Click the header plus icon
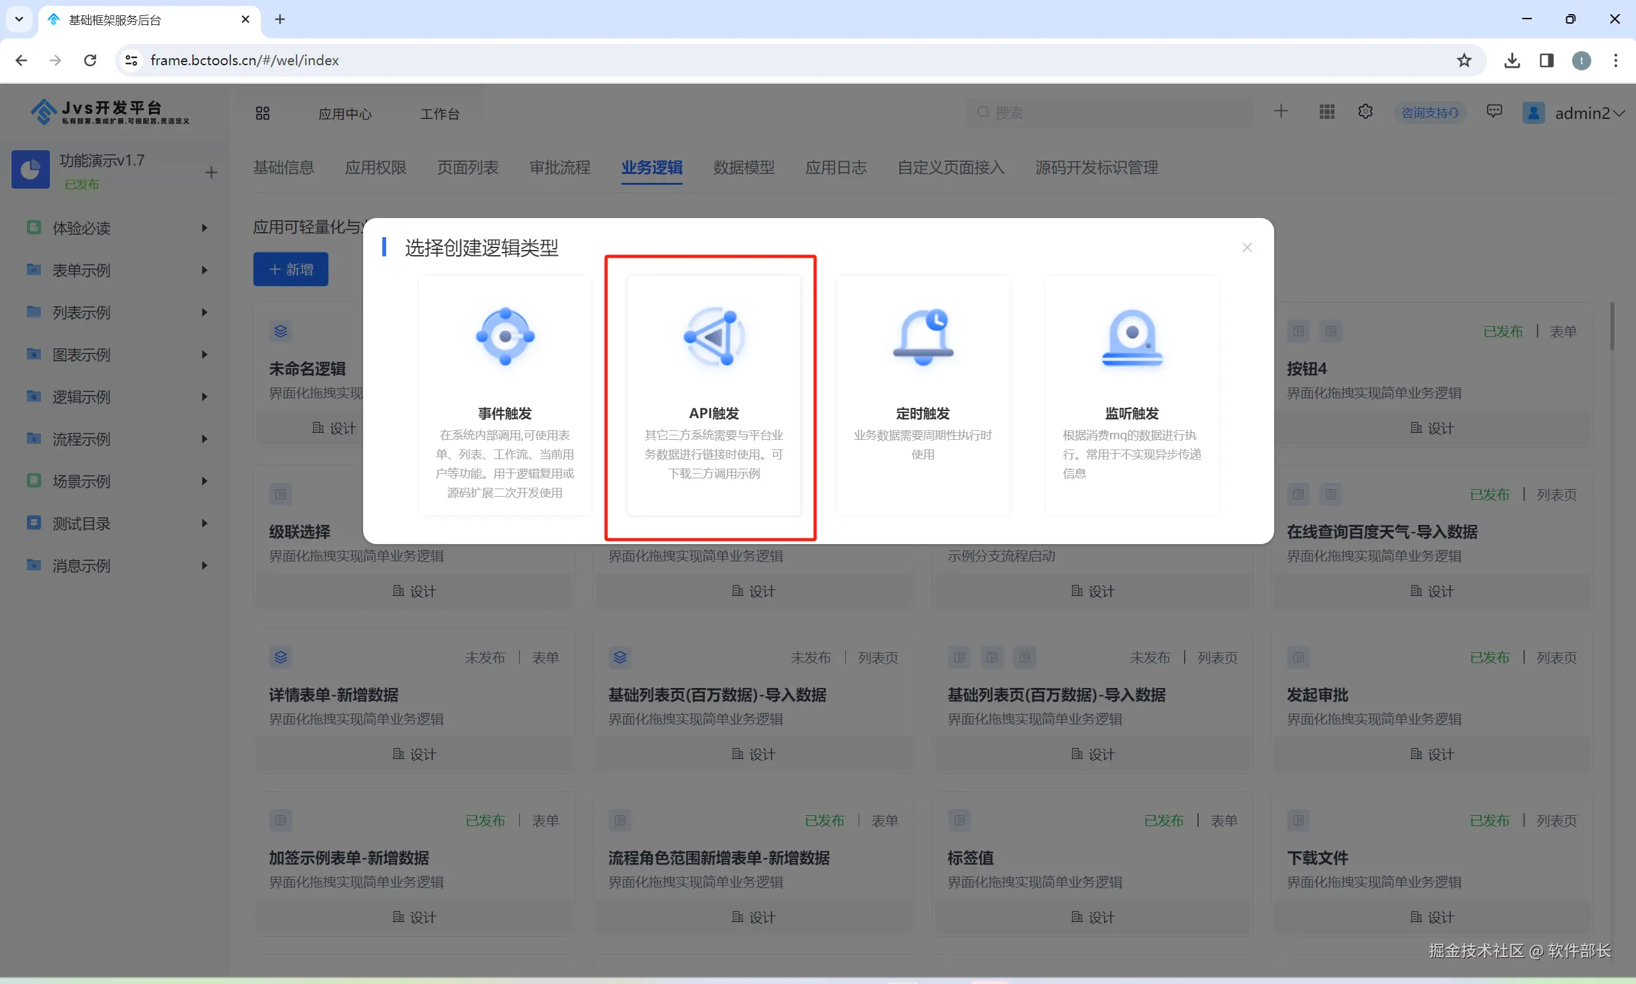 [x=1281, y=111]
